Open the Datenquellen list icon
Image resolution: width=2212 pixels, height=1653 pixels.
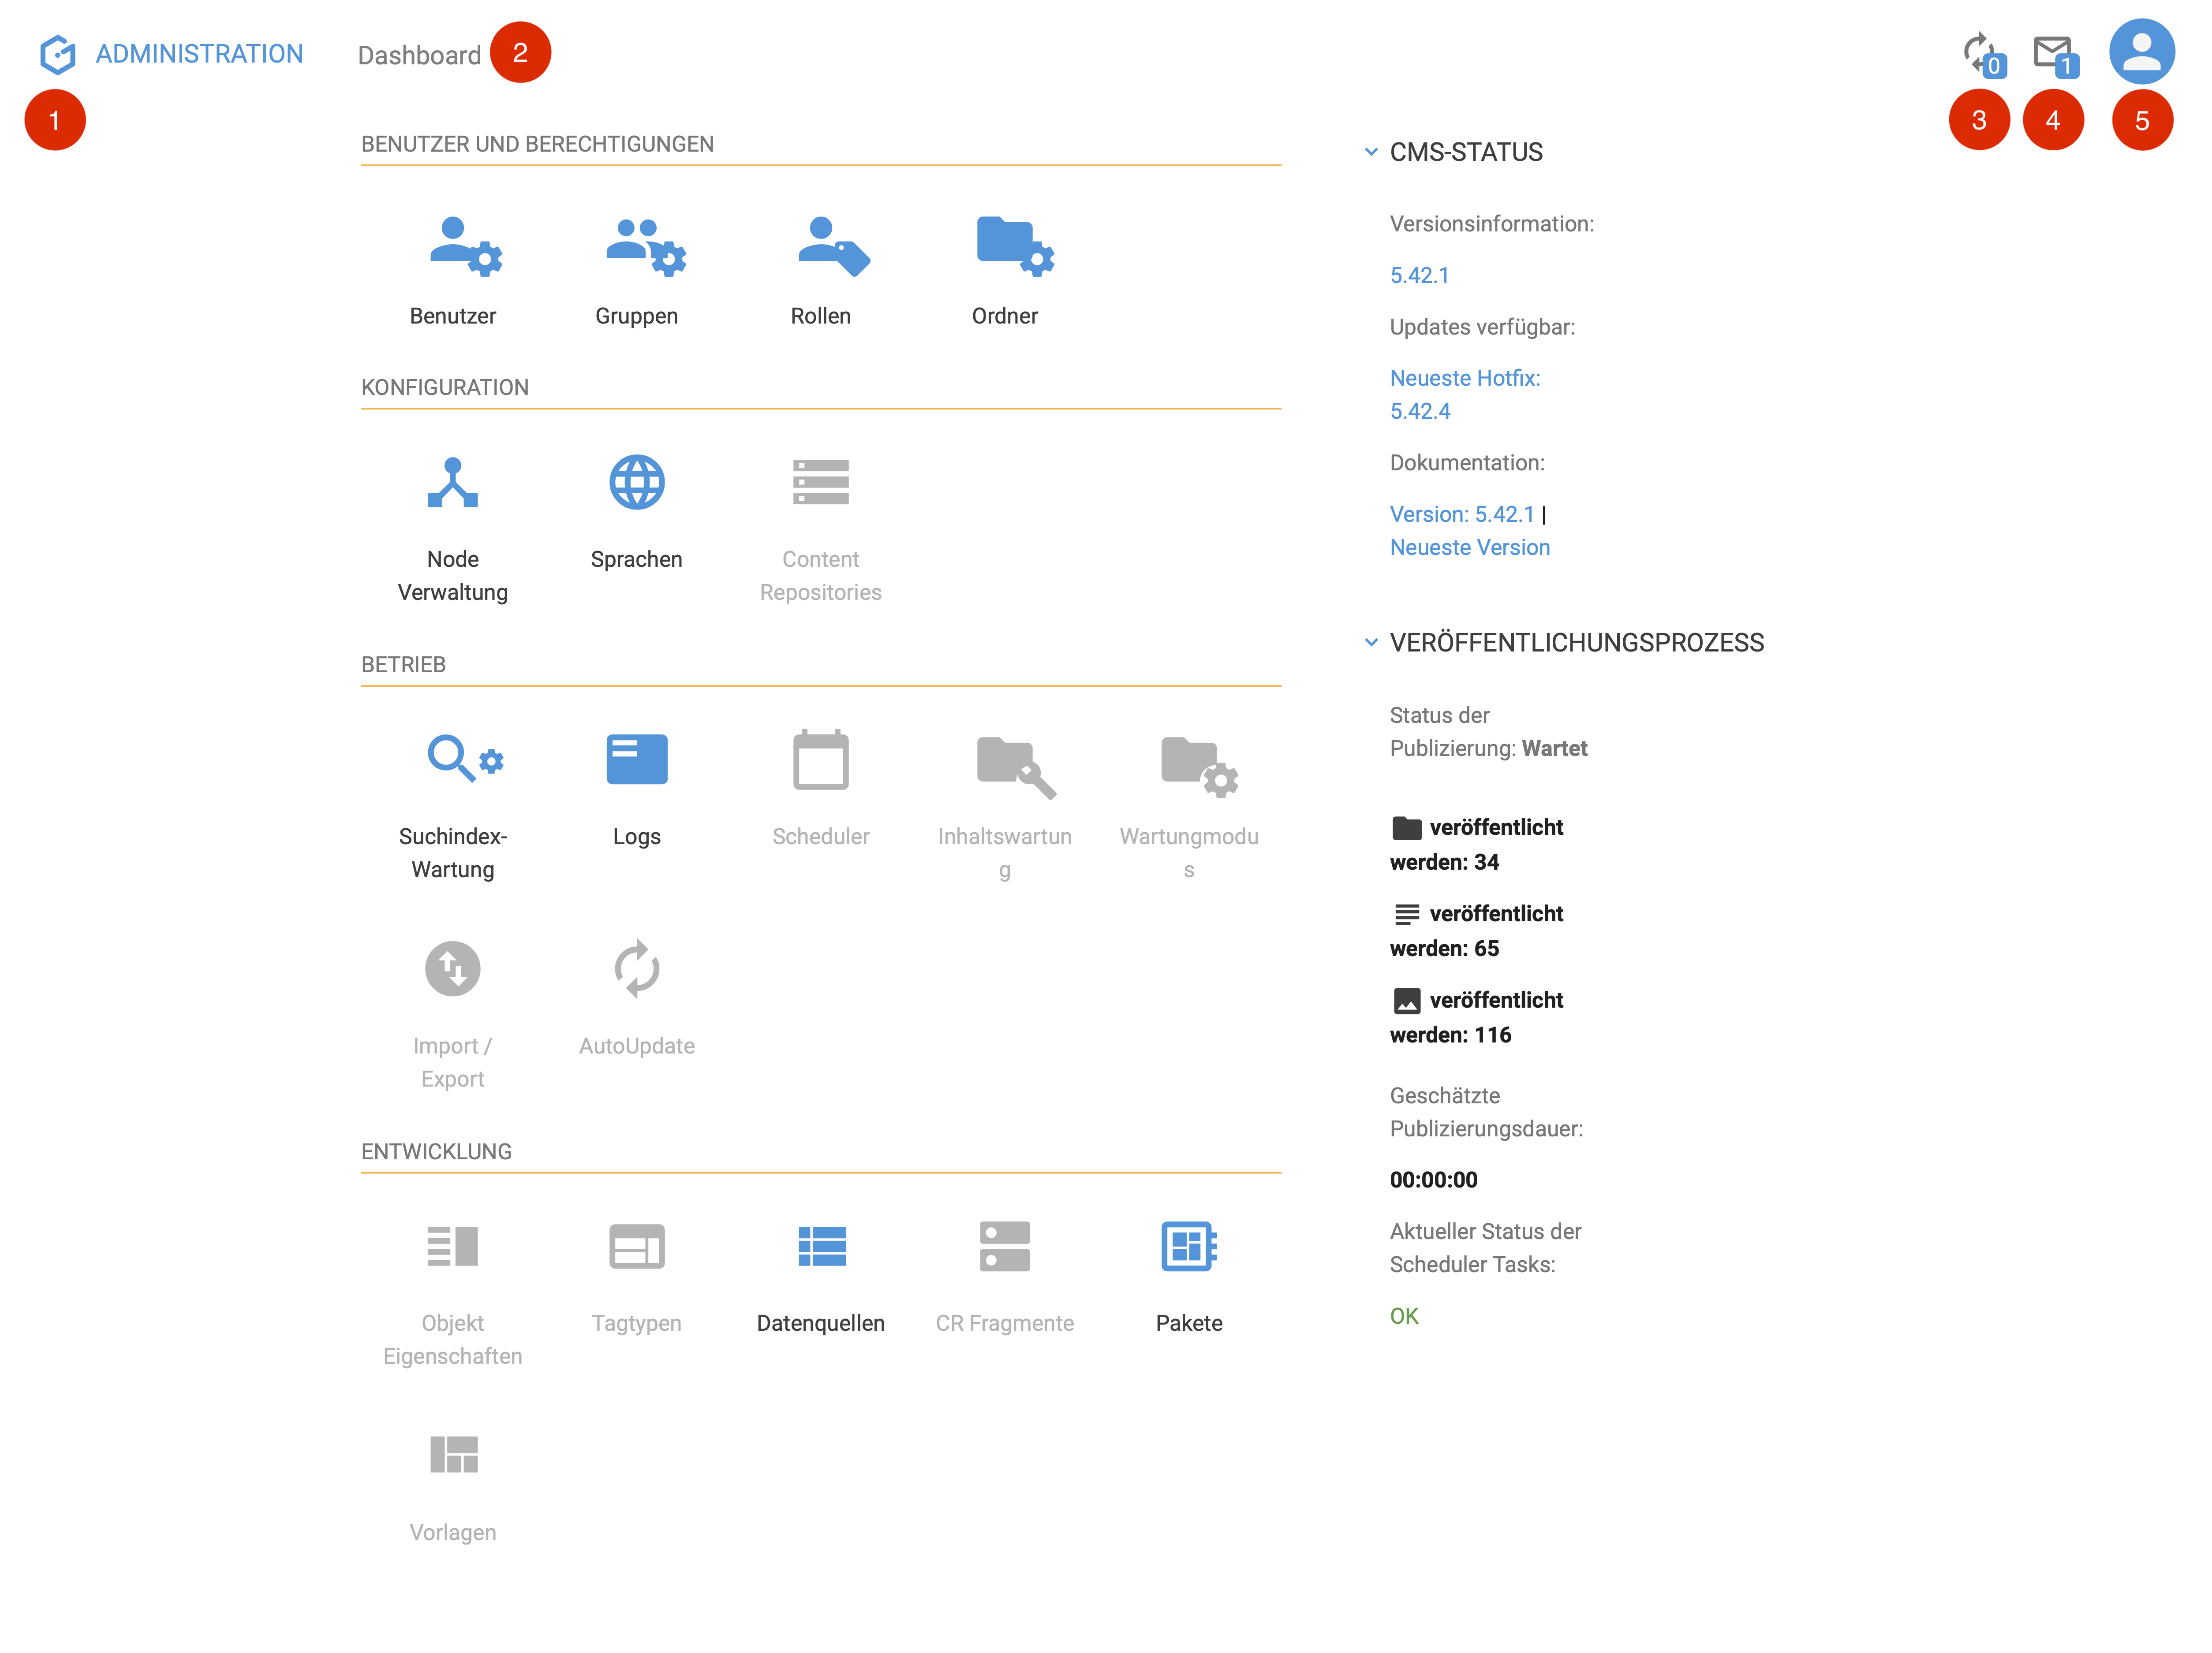click(822, 1246)
